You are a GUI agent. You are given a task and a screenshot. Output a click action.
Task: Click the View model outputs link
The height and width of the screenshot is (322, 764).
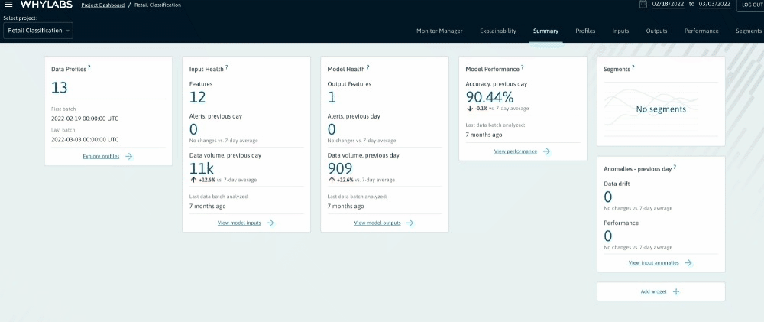click(377, 223)
